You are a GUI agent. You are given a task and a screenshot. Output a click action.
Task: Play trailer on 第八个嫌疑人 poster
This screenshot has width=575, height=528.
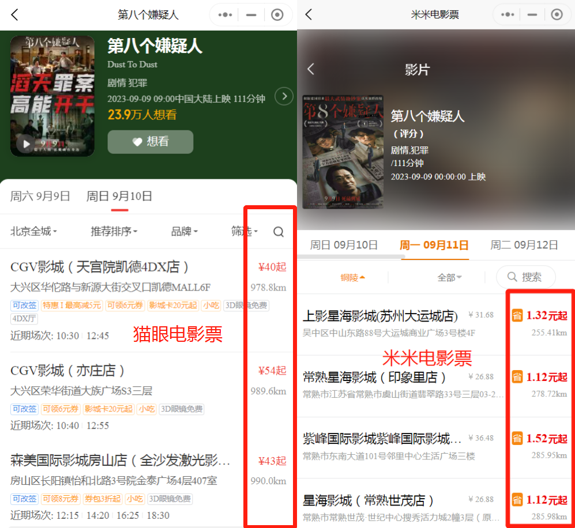point(25,144)
